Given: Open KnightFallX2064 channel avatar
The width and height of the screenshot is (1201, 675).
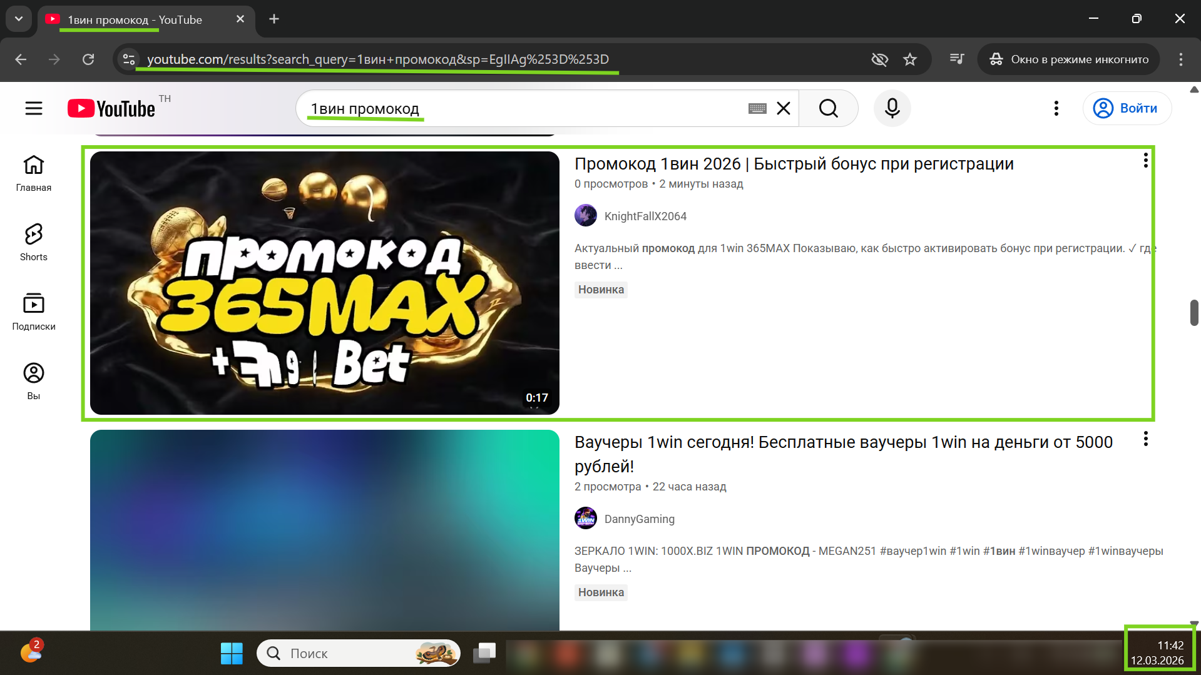Looking at the screenshot, I should 586,216.
